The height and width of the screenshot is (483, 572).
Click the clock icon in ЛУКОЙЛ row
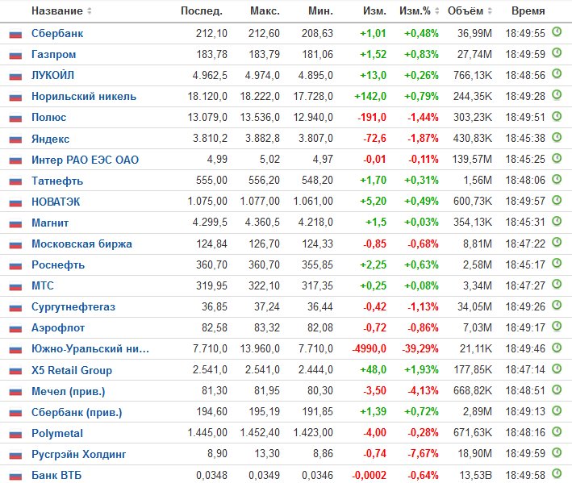point(557,73)
